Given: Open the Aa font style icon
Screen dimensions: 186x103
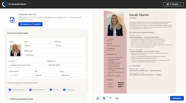Looking at the screenshot, I should (117, 98).
